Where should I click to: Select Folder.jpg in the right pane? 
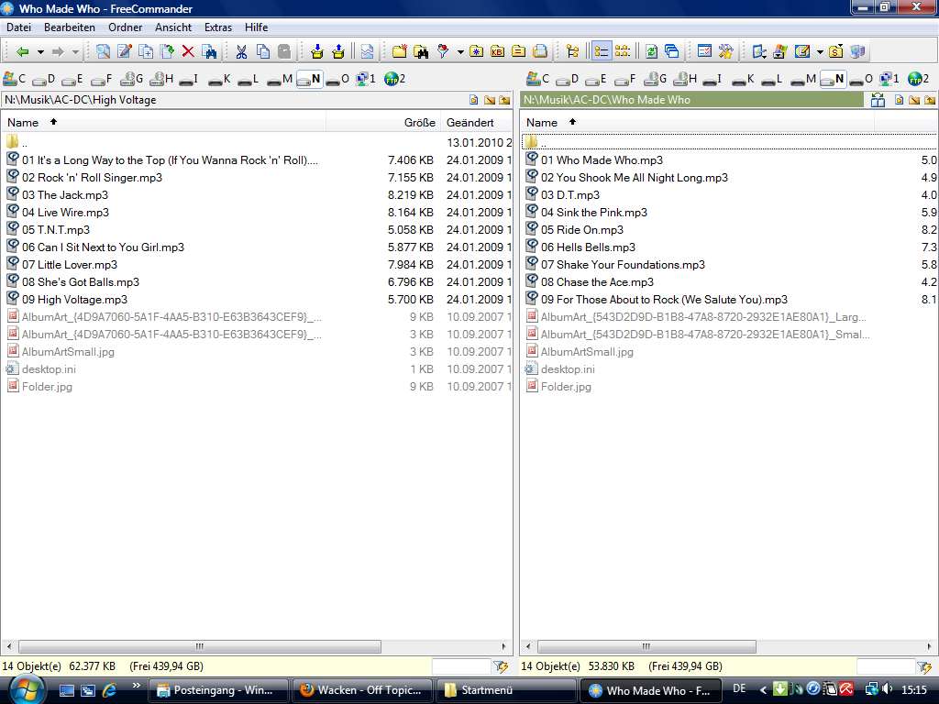[565, 387]
